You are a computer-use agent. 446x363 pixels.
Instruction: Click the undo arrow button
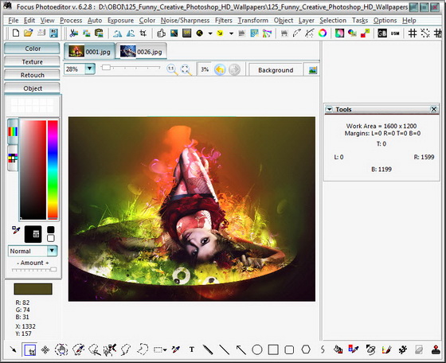[220, 69]
